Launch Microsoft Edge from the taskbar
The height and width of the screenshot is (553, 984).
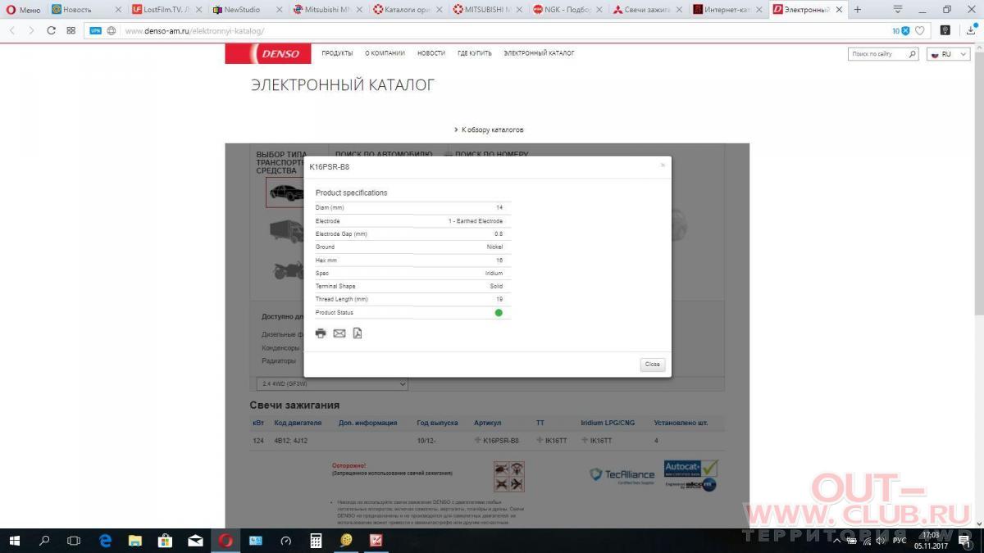coord(105,541)
